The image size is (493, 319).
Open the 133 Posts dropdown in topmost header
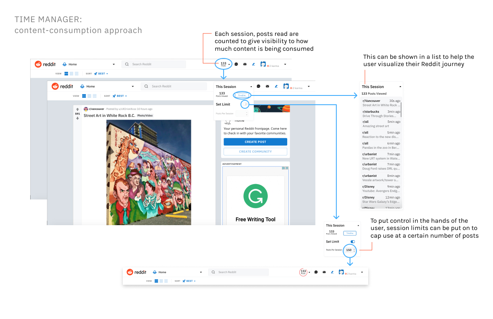point(224,64)
